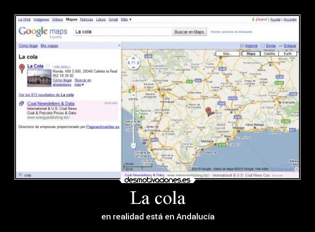Collapse the left results panel arrow

(119, 46)
